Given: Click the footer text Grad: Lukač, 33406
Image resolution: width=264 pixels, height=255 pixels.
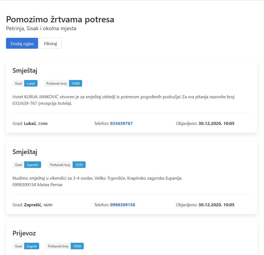Looking at the screenshot, I should pyautogui.click(x=30, y=124).
